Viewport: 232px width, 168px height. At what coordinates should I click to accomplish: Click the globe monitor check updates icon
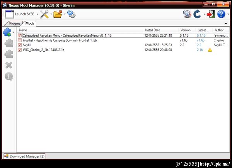(187, 14)
